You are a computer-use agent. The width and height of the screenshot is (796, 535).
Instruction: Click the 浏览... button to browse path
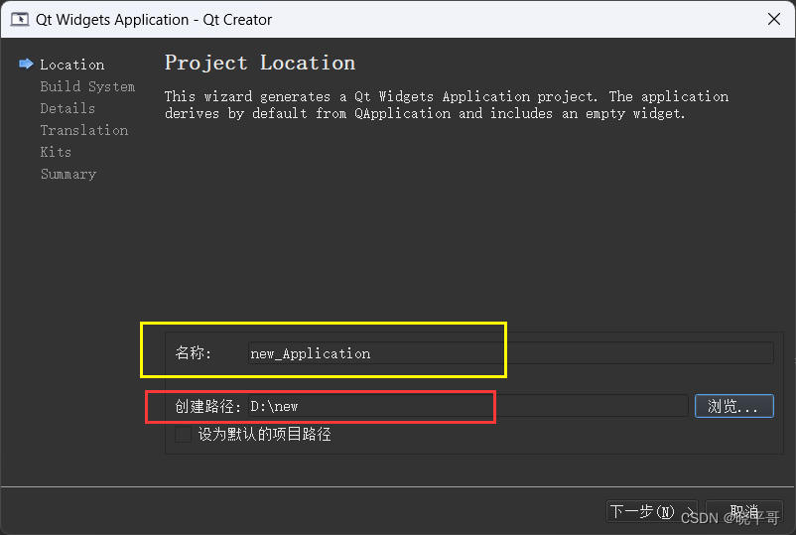point(734,406)
